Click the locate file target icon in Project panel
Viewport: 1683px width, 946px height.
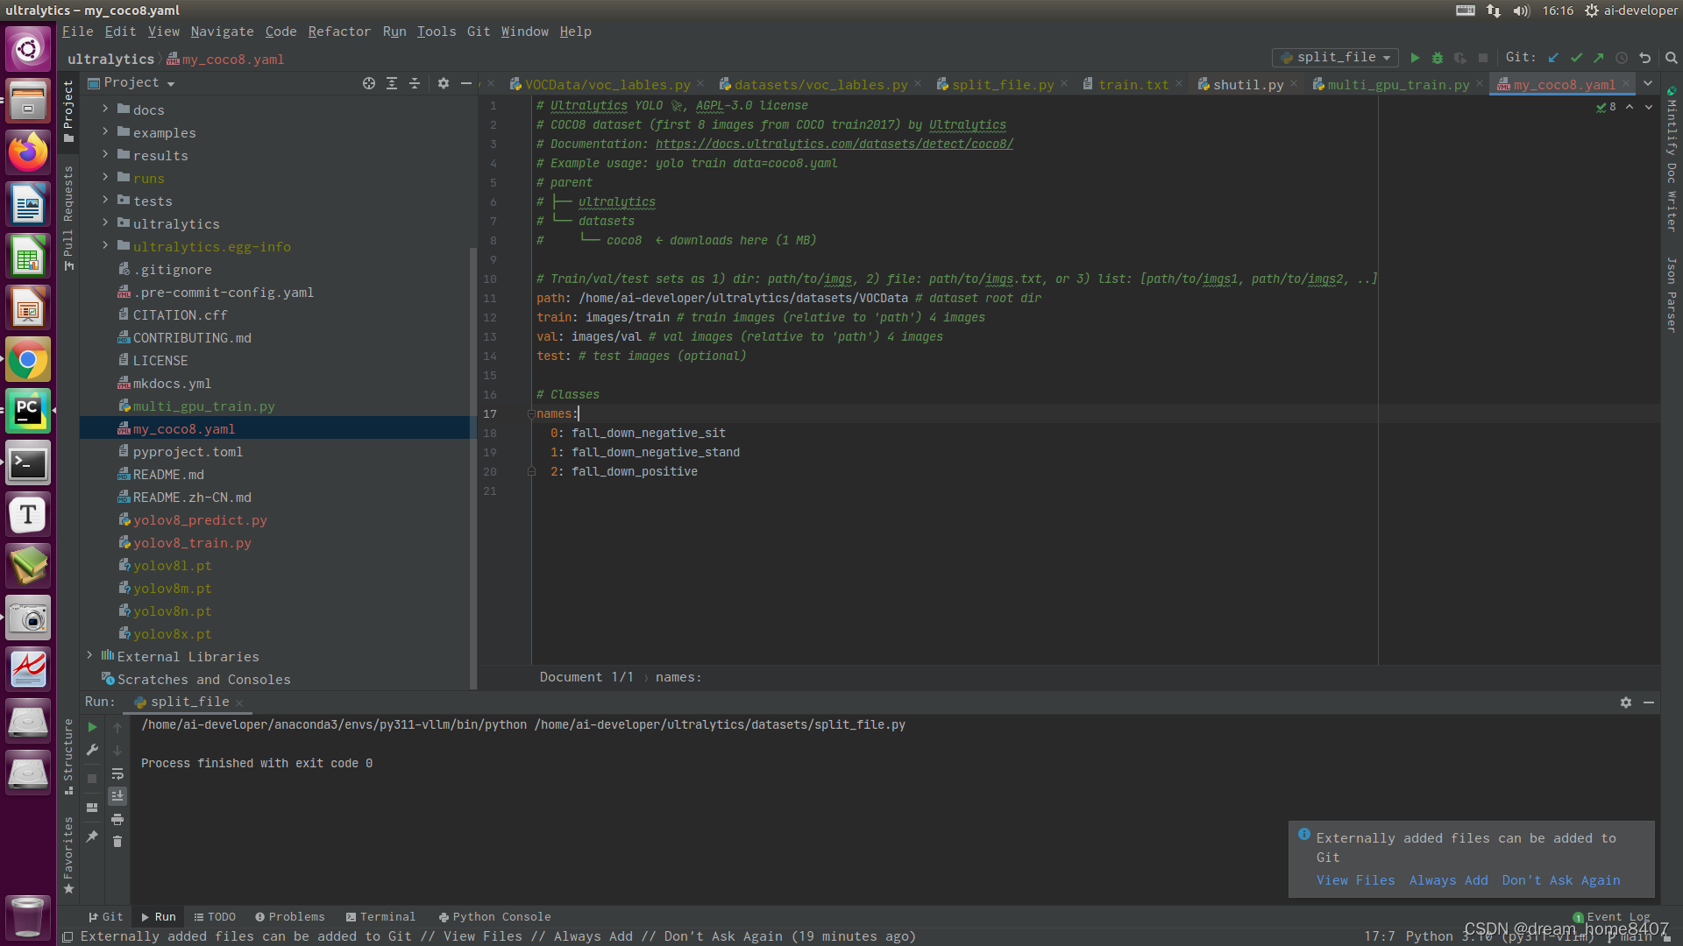coord(369,83)
